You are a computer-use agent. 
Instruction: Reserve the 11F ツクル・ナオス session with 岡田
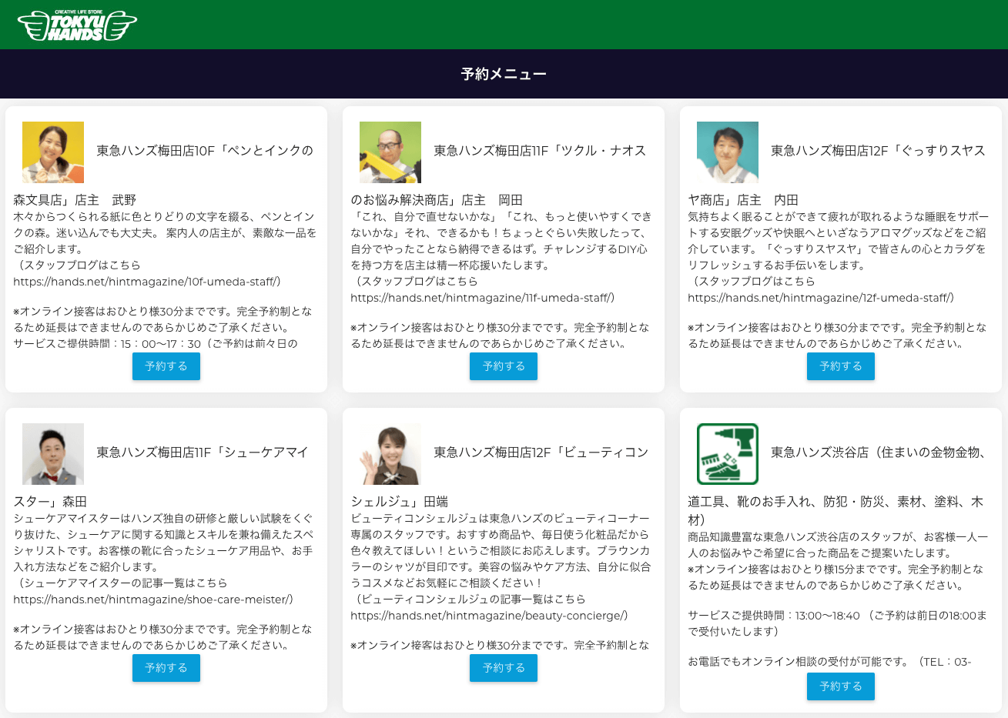(504, 366)
